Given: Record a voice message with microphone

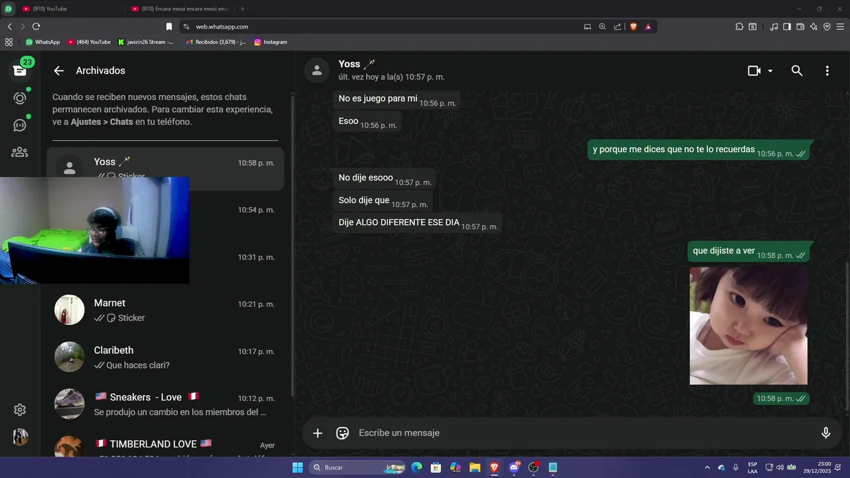Looking at the screenshot, I should tap(825, 433).
